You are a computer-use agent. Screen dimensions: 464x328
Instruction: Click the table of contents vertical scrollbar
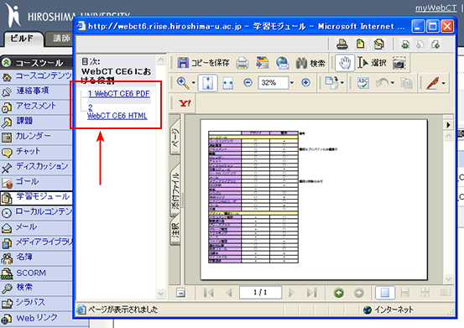click(x=161, y=176)
